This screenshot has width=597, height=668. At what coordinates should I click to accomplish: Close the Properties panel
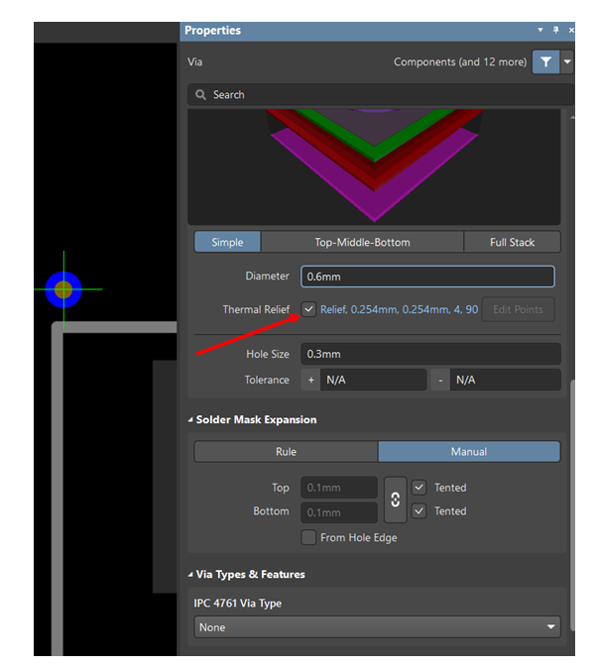click(x=570, y=31)
